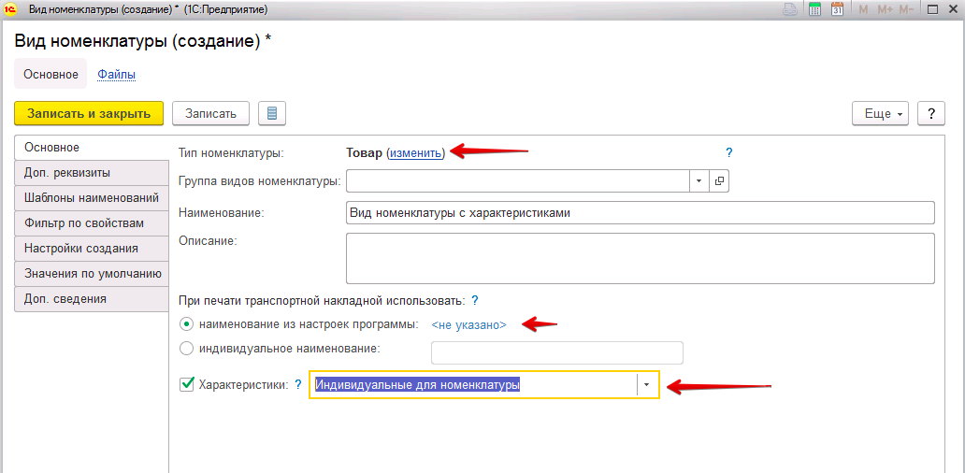This screenshot has height=473, width=965.
Task: Maximize the window
Action: click(933, 10)
